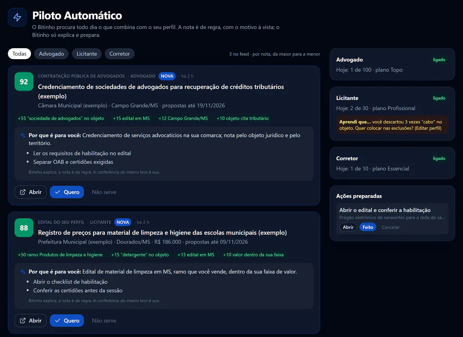Click the green 92 score badge
463x337 pixels.
coord(24,82)
